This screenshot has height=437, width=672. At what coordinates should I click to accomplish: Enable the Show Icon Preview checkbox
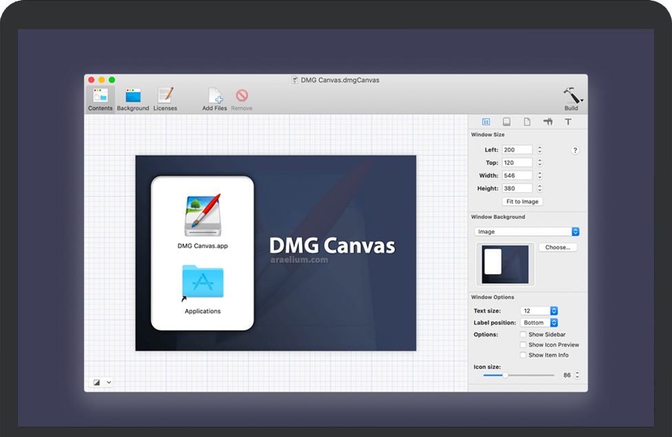(523, 345)
